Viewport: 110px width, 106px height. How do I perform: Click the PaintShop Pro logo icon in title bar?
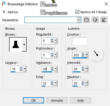coord(4,4)
